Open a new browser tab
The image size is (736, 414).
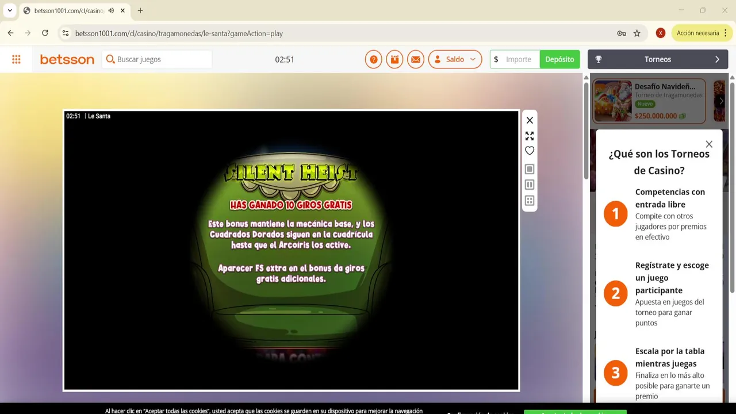tap(140, 10)
